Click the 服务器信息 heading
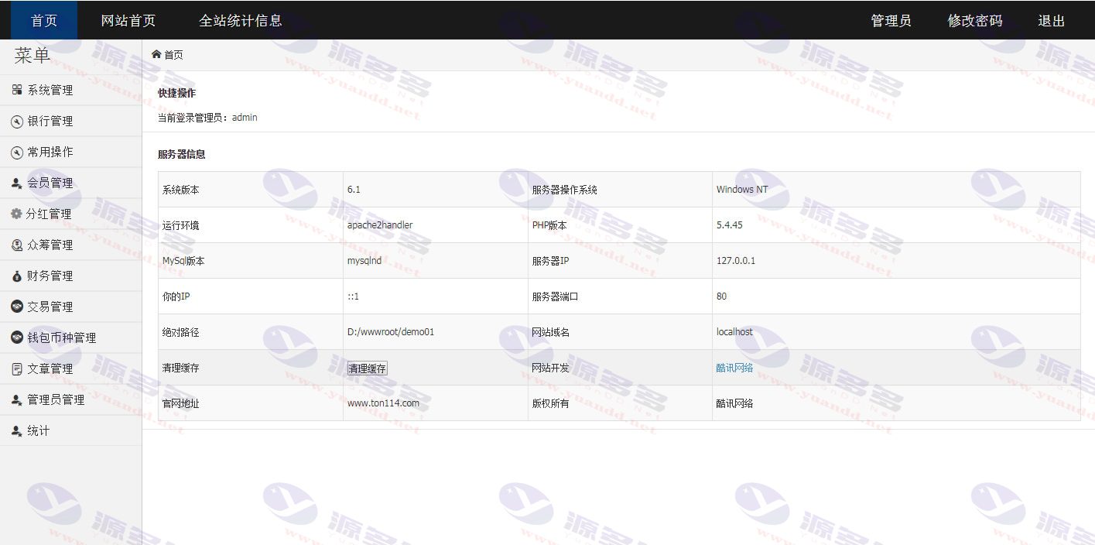 coord(181,154)
